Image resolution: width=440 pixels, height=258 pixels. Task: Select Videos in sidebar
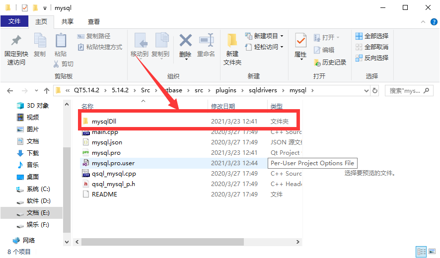click(x=28, y=117)
